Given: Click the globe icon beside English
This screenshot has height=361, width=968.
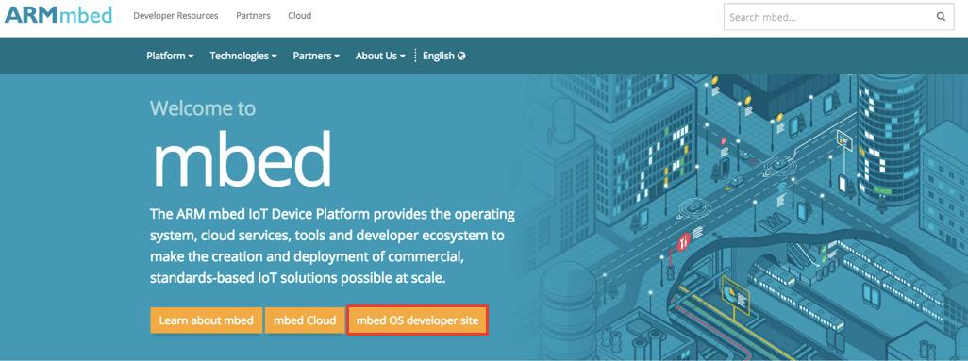Looking at the screenshot, I should coord(461,56).
